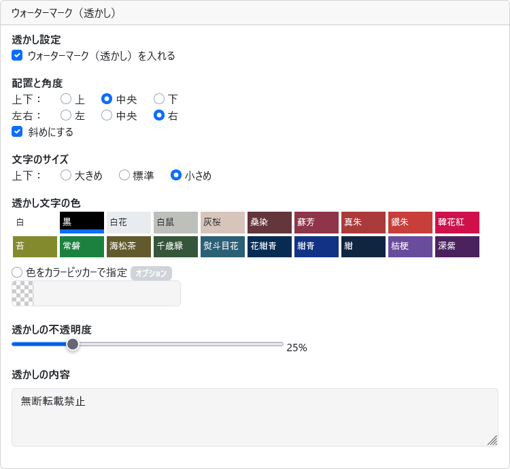Click the color picker input field
Image resolution: width=510 pixels, height=469 pixels.
point(107,293)
